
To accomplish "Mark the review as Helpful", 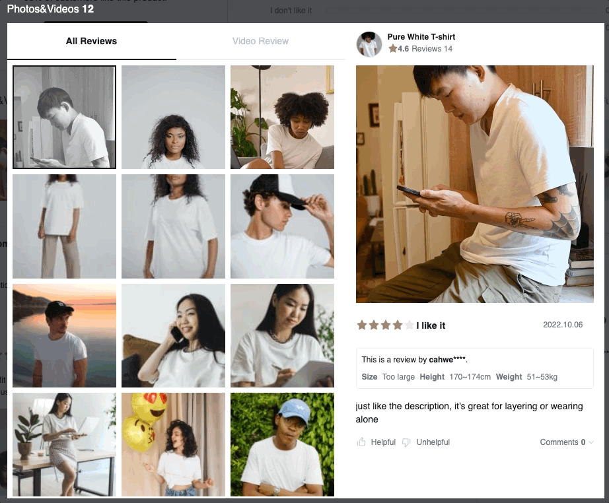I will click(382, 442).
